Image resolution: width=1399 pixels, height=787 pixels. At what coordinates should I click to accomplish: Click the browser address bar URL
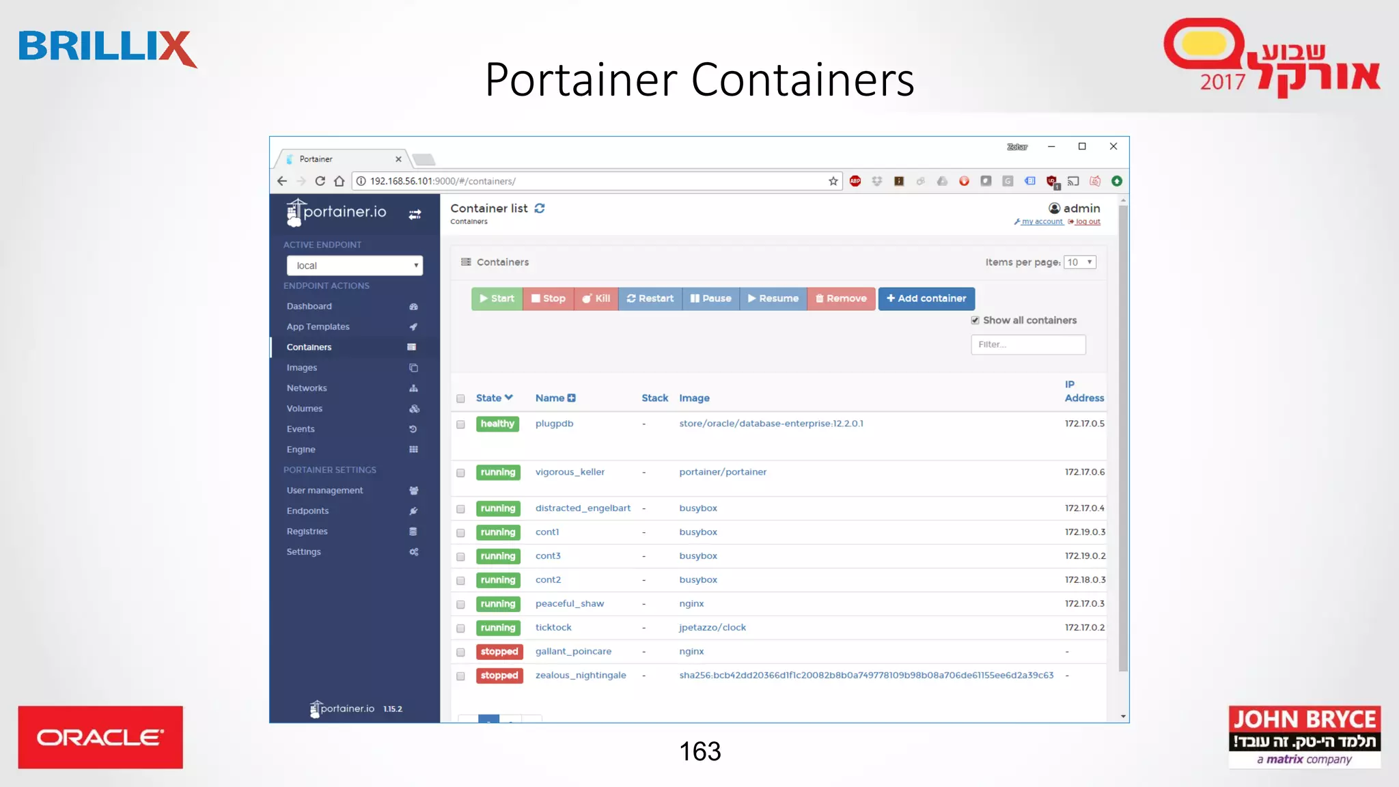click(x=443, y=182)
